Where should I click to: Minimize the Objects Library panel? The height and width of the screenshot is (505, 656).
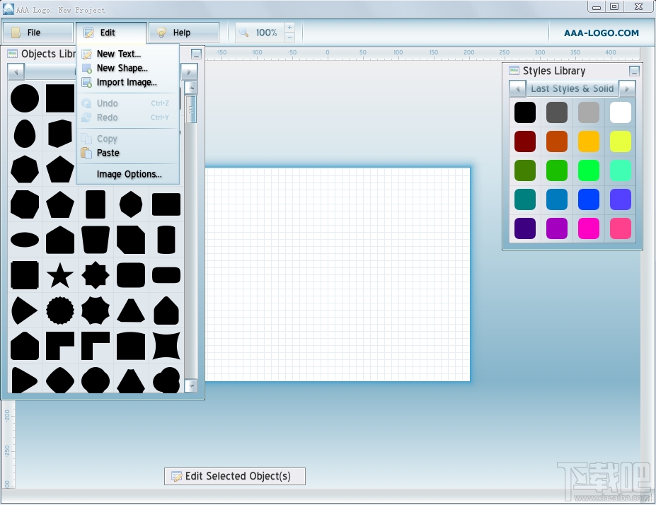196,54
